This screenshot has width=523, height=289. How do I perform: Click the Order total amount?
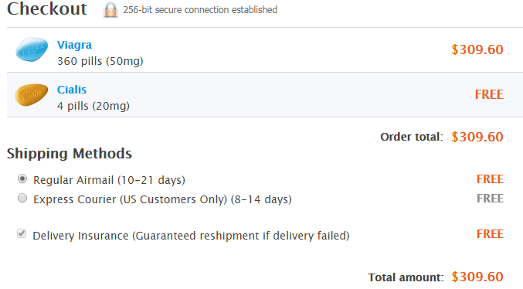pyautogui.click(x=477, y=137)
